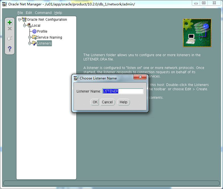The width and height of the screenshot is (223, 189).
Task: Collapse the Local tree node
Action: (x=24, y=26)
